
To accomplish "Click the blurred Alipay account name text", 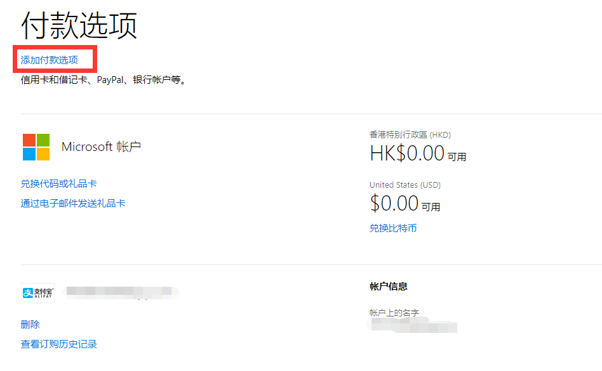I will point(121,292).
